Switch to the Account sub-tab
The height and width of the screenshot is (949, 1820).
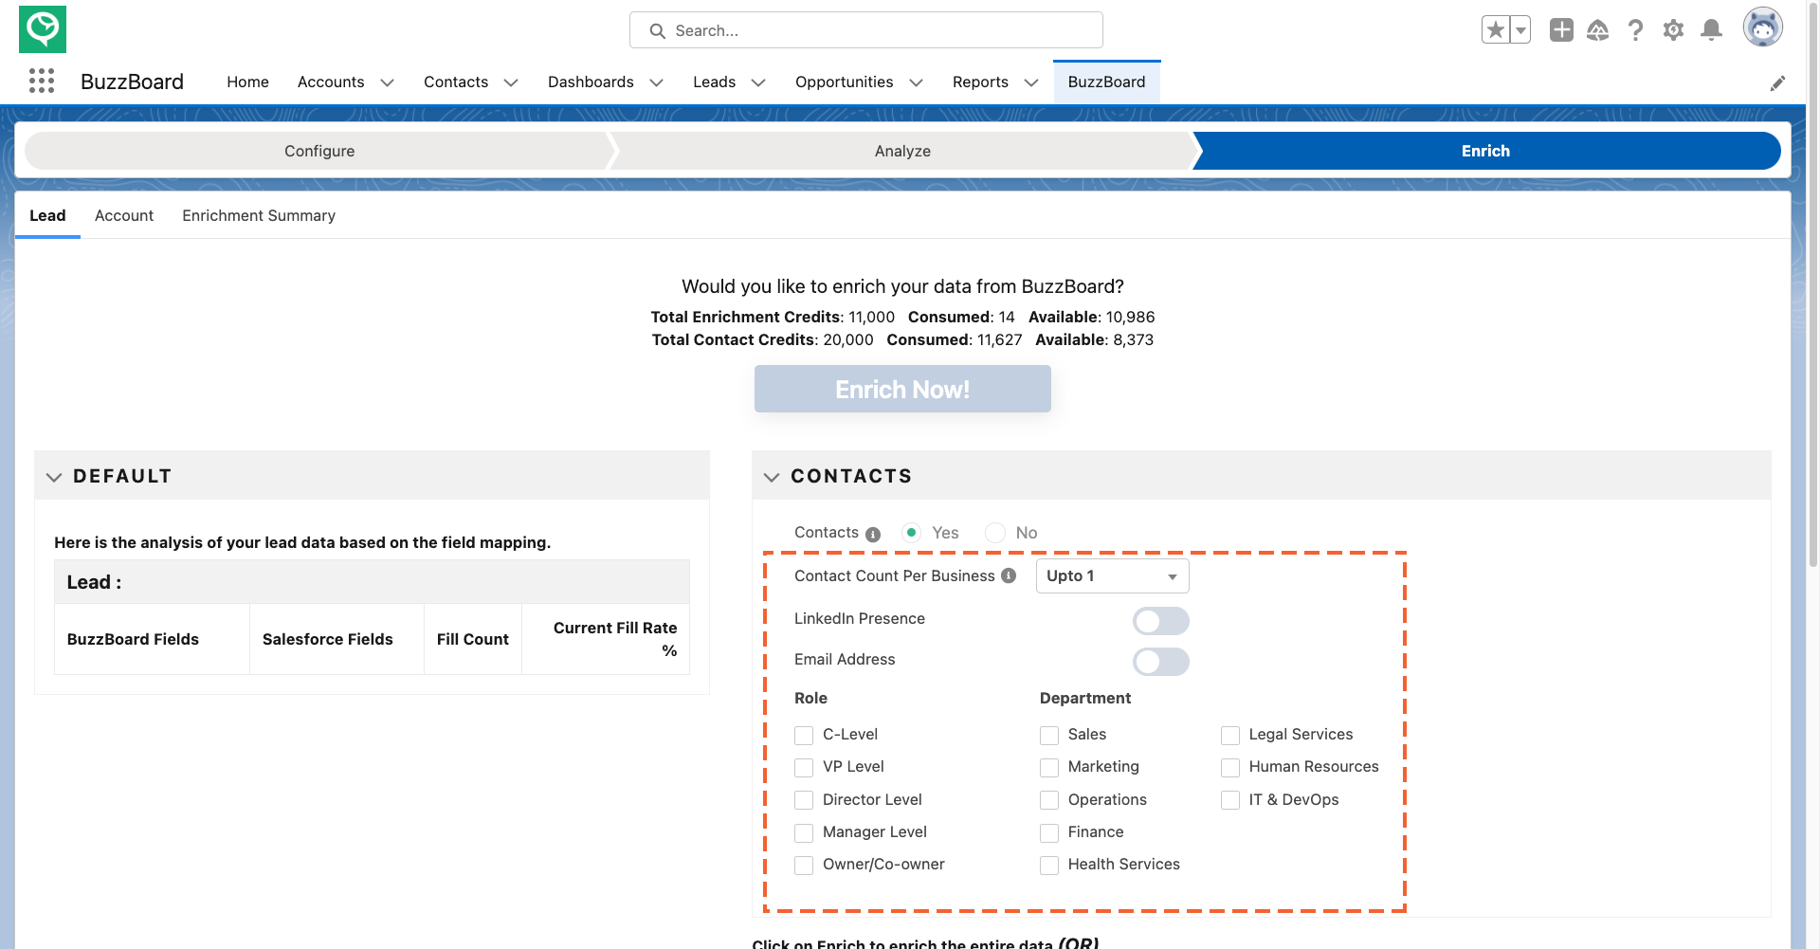tap(124, 215)
